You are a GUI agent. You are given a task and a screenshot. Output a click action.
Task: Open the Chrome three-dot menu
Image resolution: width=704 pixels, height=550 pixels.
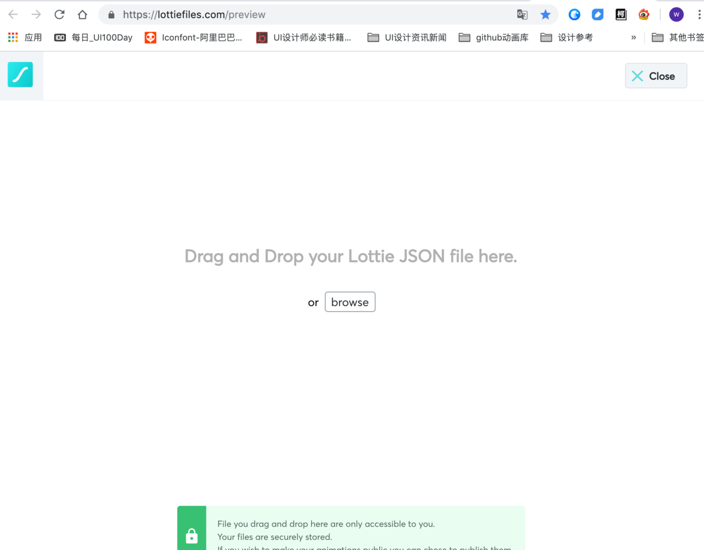pyautogui.click(x=699, y=14)
